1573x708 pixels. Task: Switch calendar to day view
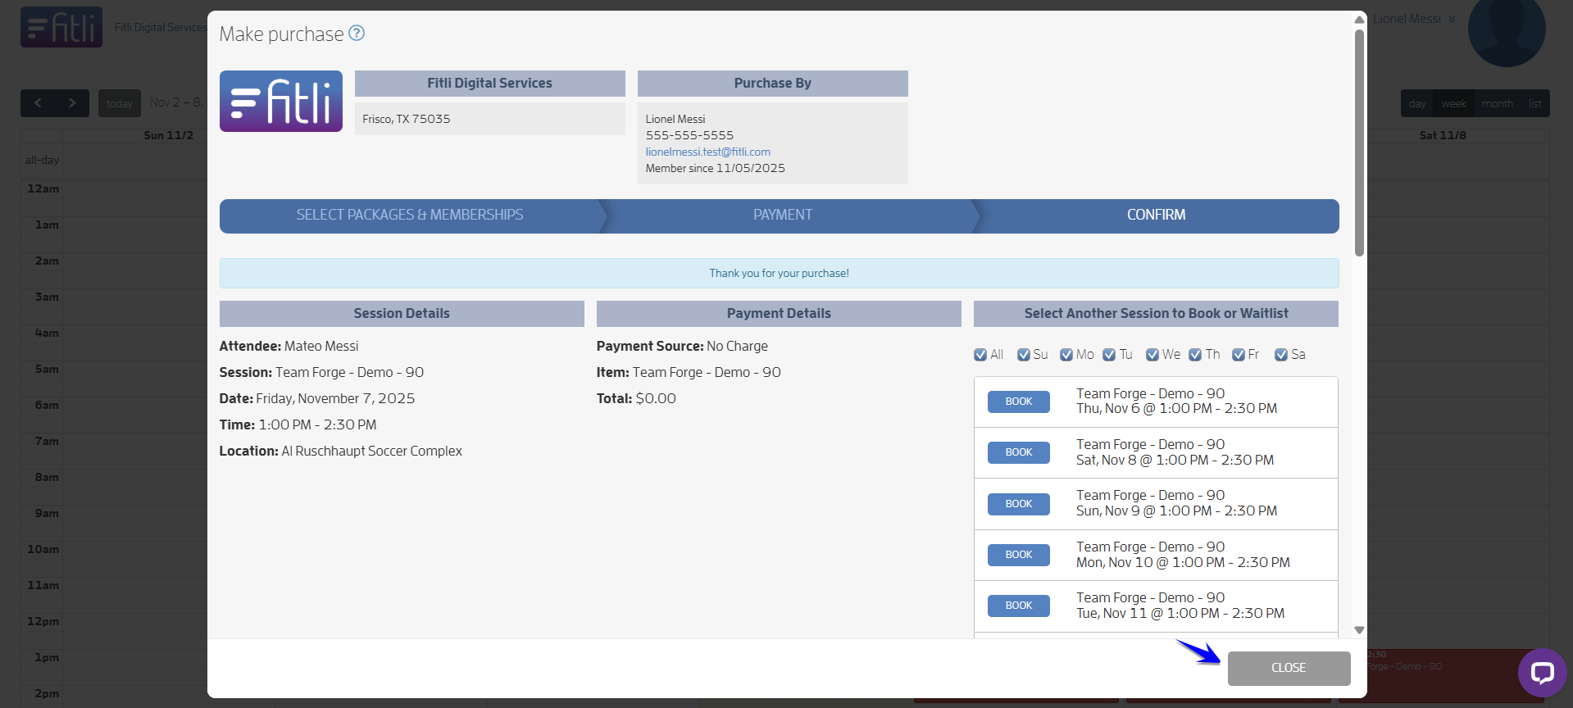click(1417, 103)
